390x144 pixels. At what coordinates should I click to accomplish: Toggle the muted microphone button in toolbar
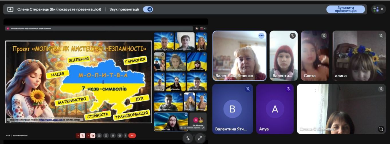pyautogui.click(x=82, y=135)
